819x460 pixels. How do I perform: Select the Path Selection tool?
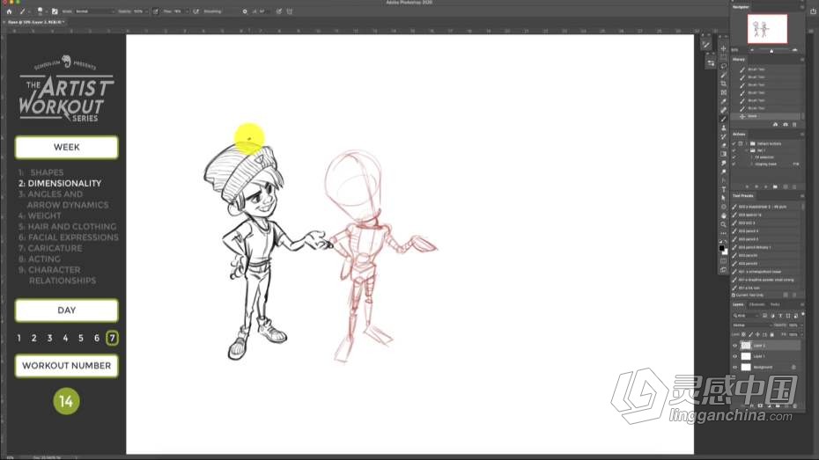pyautogui.click(x=723, y=198)
